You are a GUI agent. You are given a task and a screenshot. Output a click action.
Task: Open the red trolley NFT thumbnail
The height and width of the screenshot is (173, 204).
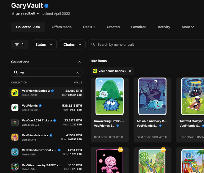193,161
